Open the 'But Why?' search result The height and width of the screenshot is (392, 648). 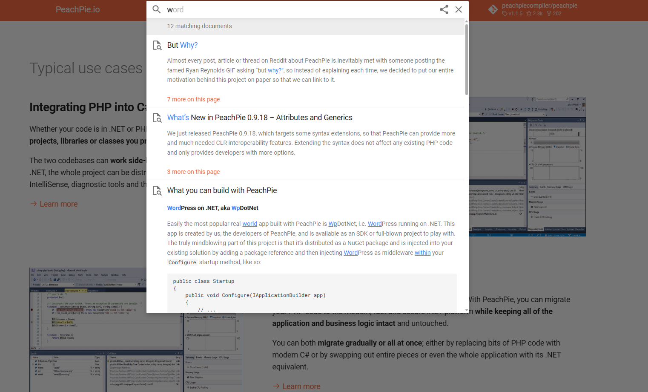point(182,45)
